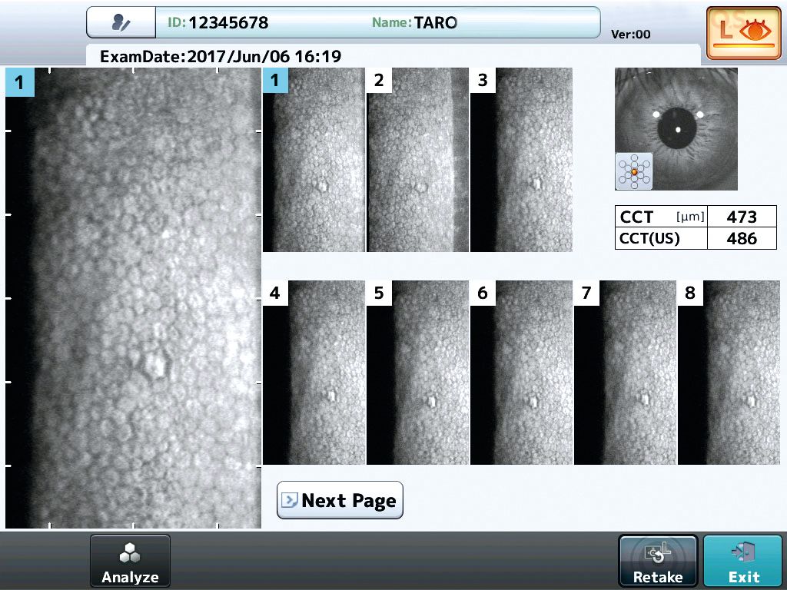Select endothelium thumbnail number 8

pos(729,373)
